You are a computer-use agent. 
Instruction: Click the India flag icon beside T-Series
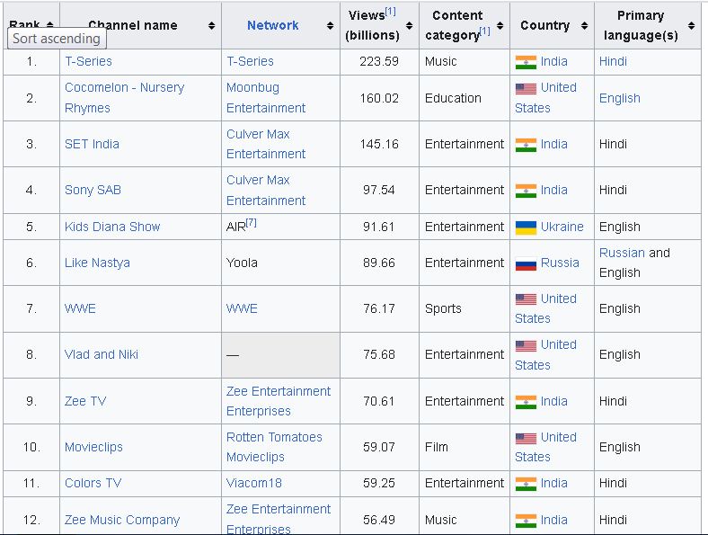click(x=526, y=62)
